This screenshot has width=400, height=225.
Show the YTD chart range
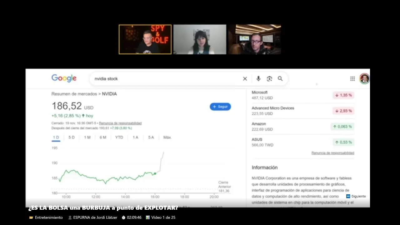click(x=119, y=137)
